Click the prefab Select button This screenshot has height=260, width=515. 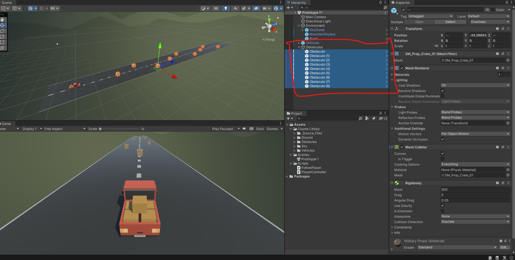tap(450, 22)
